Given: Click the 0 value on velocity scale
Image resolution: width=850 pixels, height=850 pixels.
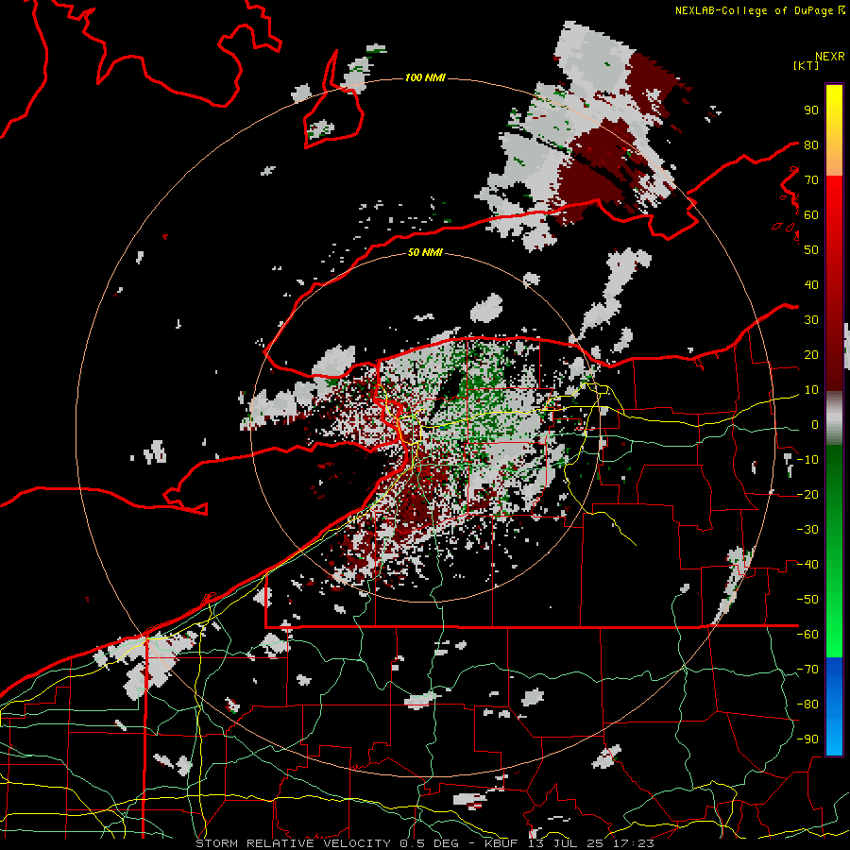Looking at the screenshot, I should coord(815,424).
